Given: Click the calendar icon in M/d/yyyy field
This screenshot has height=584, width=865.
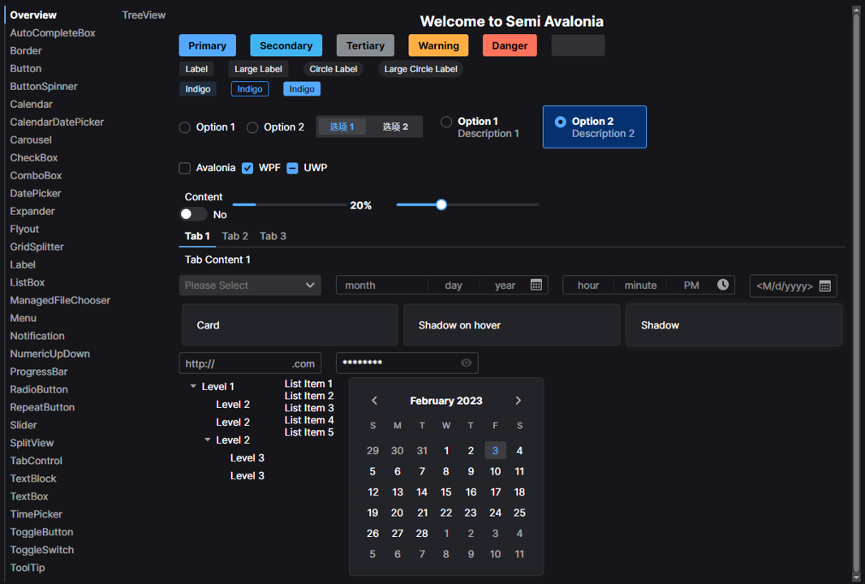Looking at the screenshot, I should pos(824,286).
